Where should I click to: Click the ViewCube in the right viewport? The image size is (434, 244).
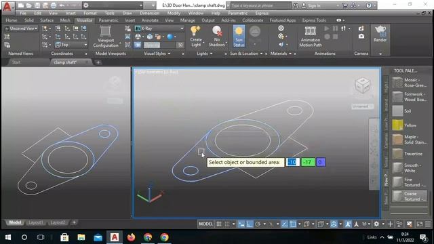tap(362, 85)
